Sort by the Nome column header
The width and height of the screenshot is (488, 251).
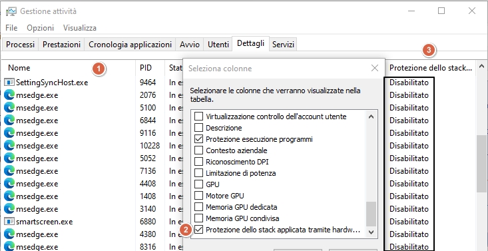pyautogui.click(x=69, y=68)
